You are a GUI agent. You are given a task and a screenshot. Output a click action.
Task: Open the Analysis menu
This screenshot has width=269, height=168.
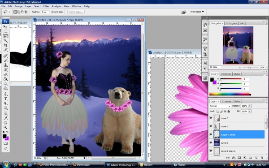pos(56,6)
